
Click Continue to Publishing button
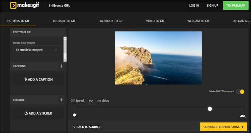point(224,127)
